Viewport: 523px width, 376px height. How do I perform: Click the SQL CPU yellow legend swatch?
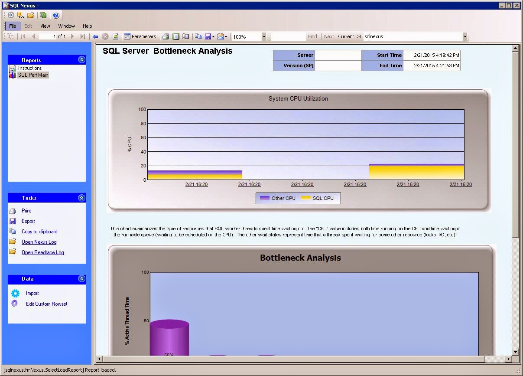click(x=306, y=198)
